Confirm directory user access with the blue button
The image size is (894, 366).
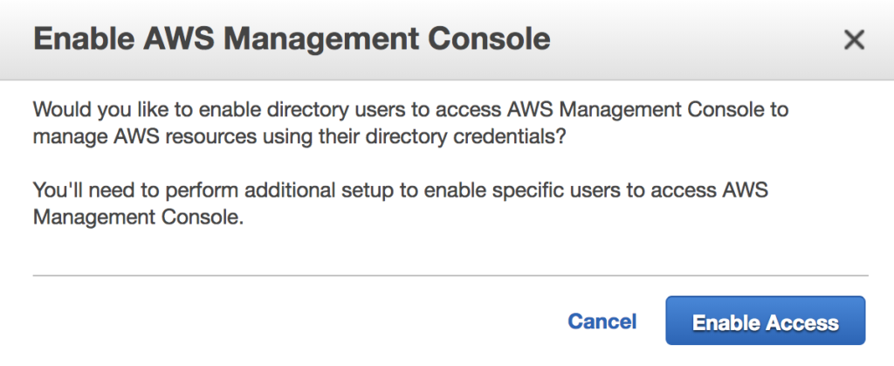(x=765, y=322)
